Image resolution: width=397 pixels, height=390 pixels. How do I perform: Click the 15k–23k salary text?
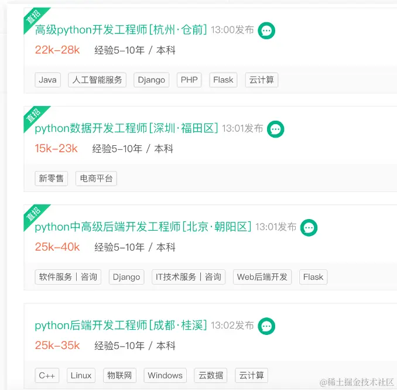(x=56, y=148)
